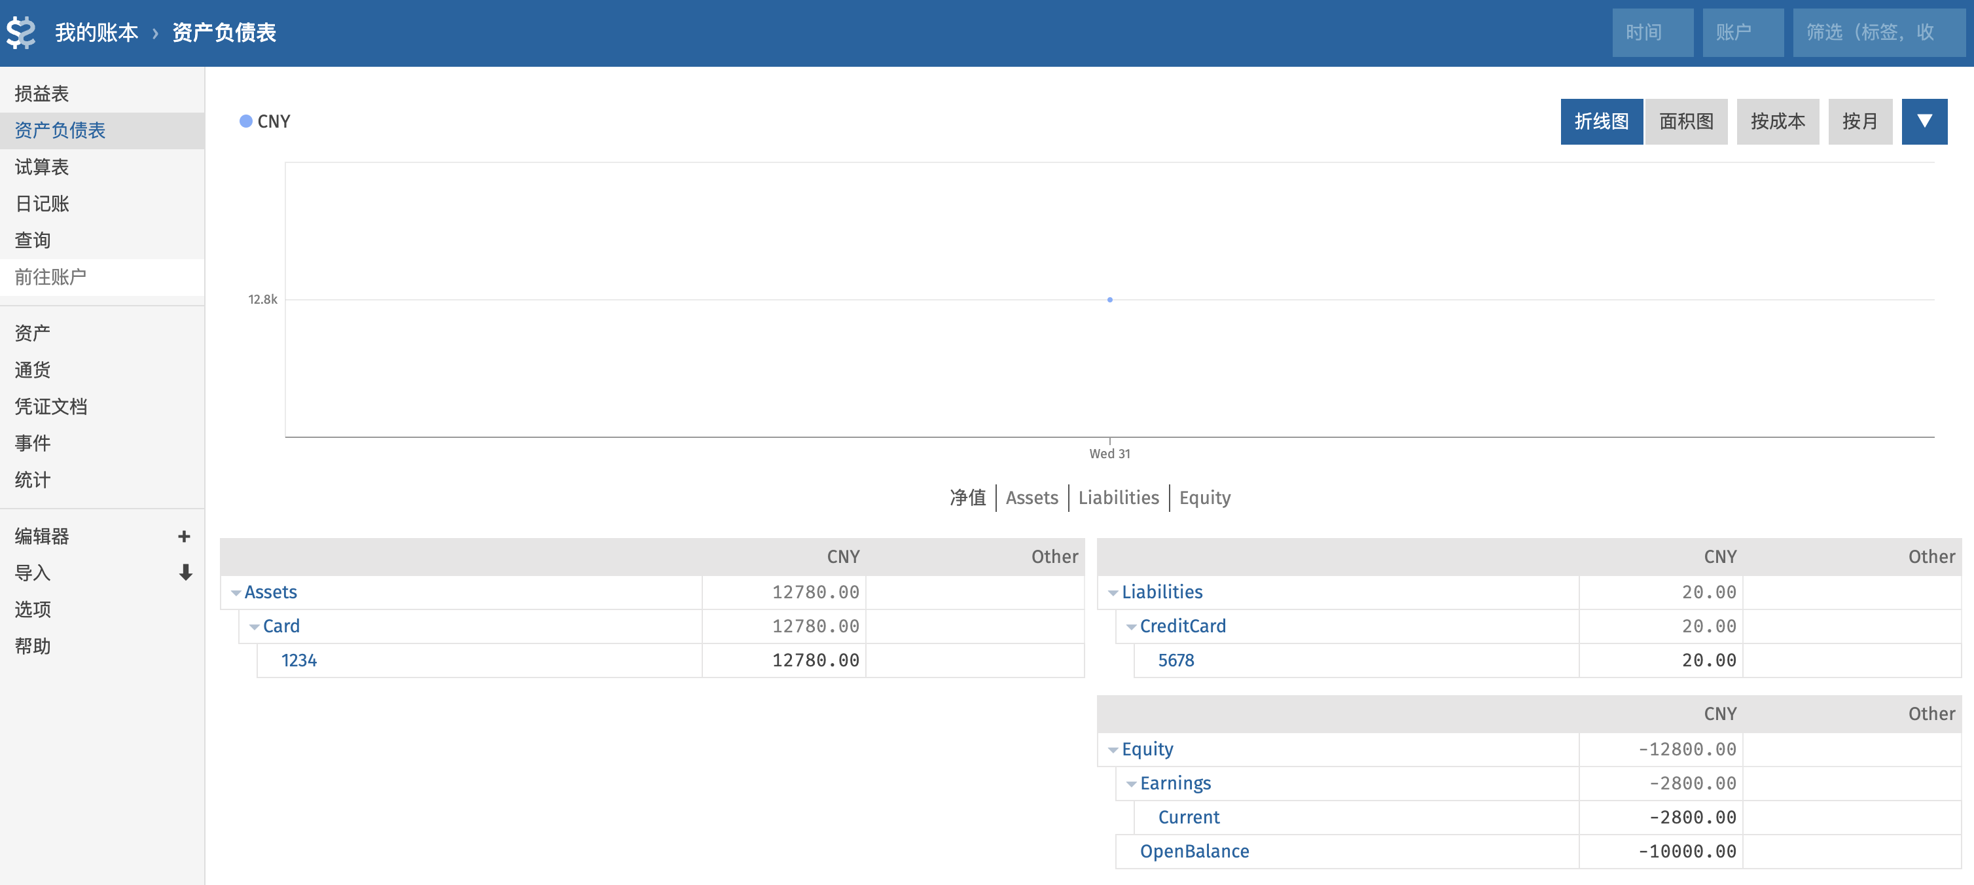Collapse the Earnings account row

[x=1132, y=784]
